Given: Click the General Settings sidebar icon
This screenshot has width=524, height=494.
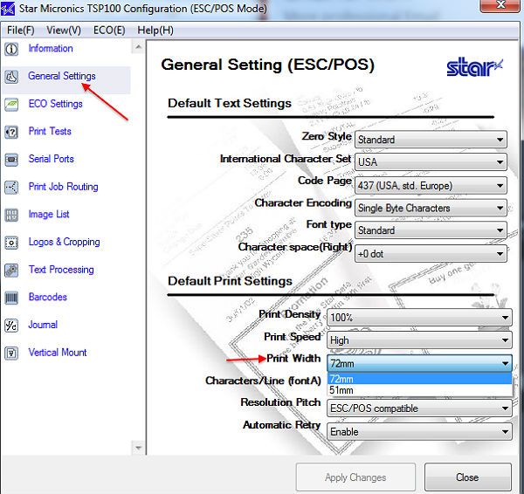Looking at the screenshot, I should pos(11,77).
